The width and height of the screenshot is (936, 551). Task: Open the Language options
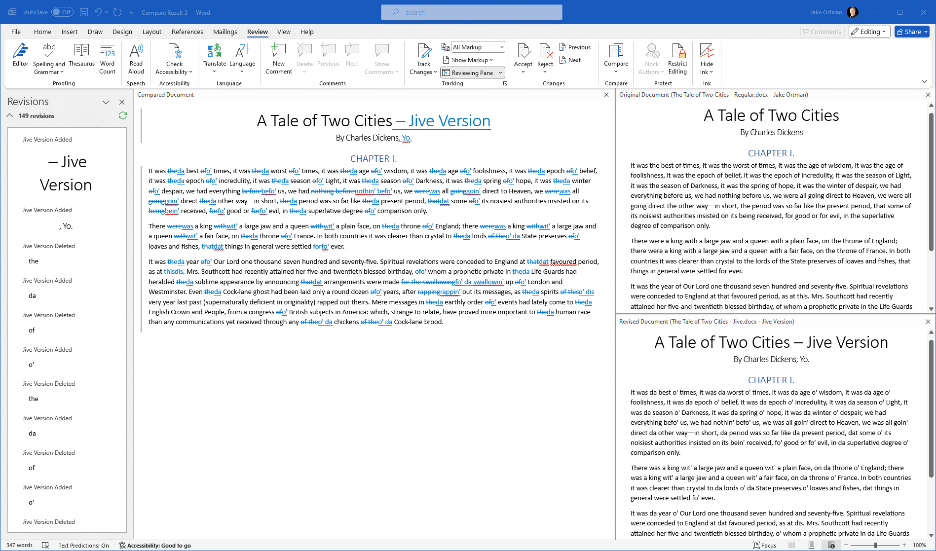[x=242, y=59]
